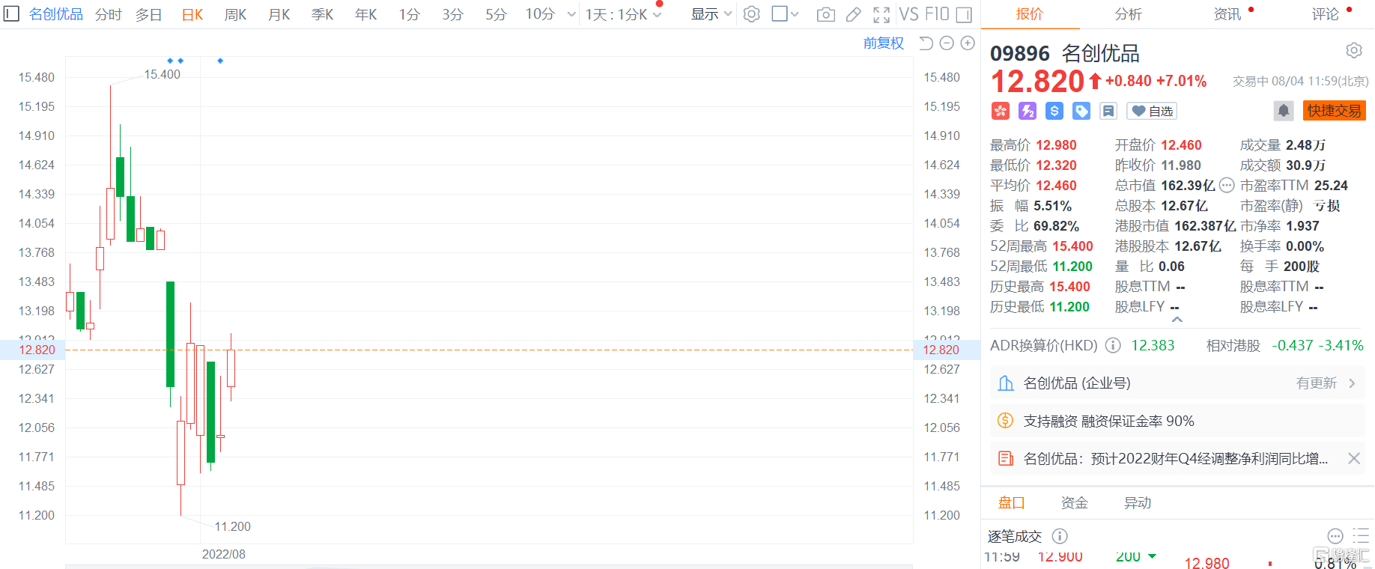
Task: Click the 2022/08 date label on axis
Action: pyautogui.click(x=223, y=554)
